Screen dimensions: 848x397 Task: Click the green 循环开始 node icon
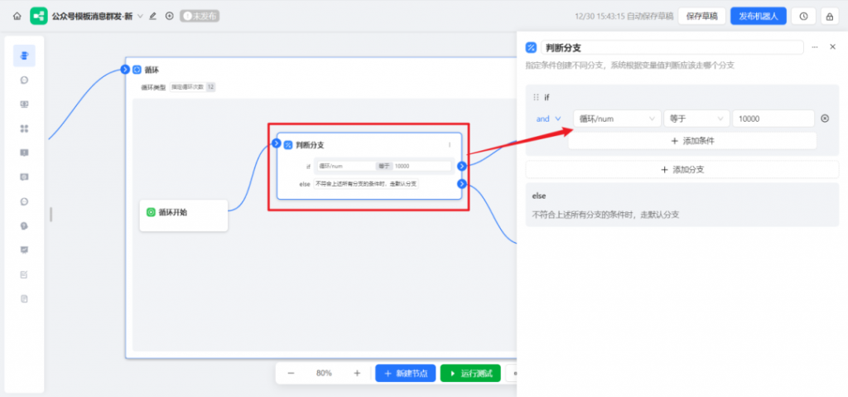[x=151, y=212]
